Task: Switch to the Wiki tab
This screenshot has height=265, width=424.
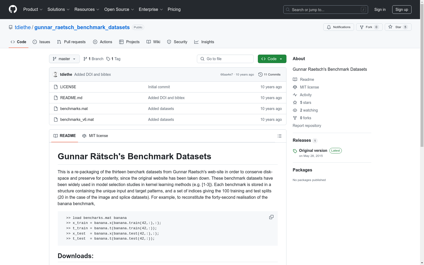Action: 153,42
